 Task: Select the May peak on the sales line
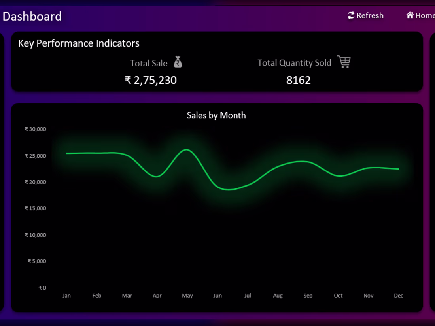click(x=187, y=149)
